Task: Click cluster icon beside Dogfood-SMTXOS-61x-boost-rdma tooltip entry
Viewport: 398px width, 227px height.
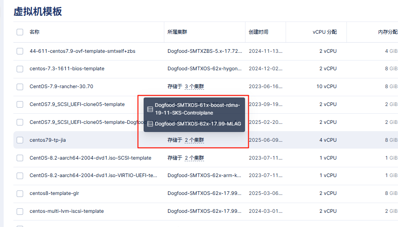Action: pos(150,109)
